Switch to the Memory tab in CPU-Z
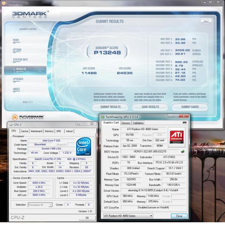The width and height of the screenshot is (225, 230). (x=49, y=131)
